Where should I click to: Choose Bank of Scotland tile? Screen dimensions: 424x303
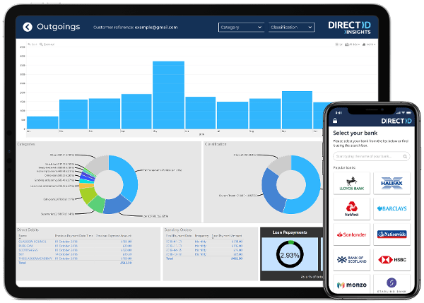(x=351, y=260)
